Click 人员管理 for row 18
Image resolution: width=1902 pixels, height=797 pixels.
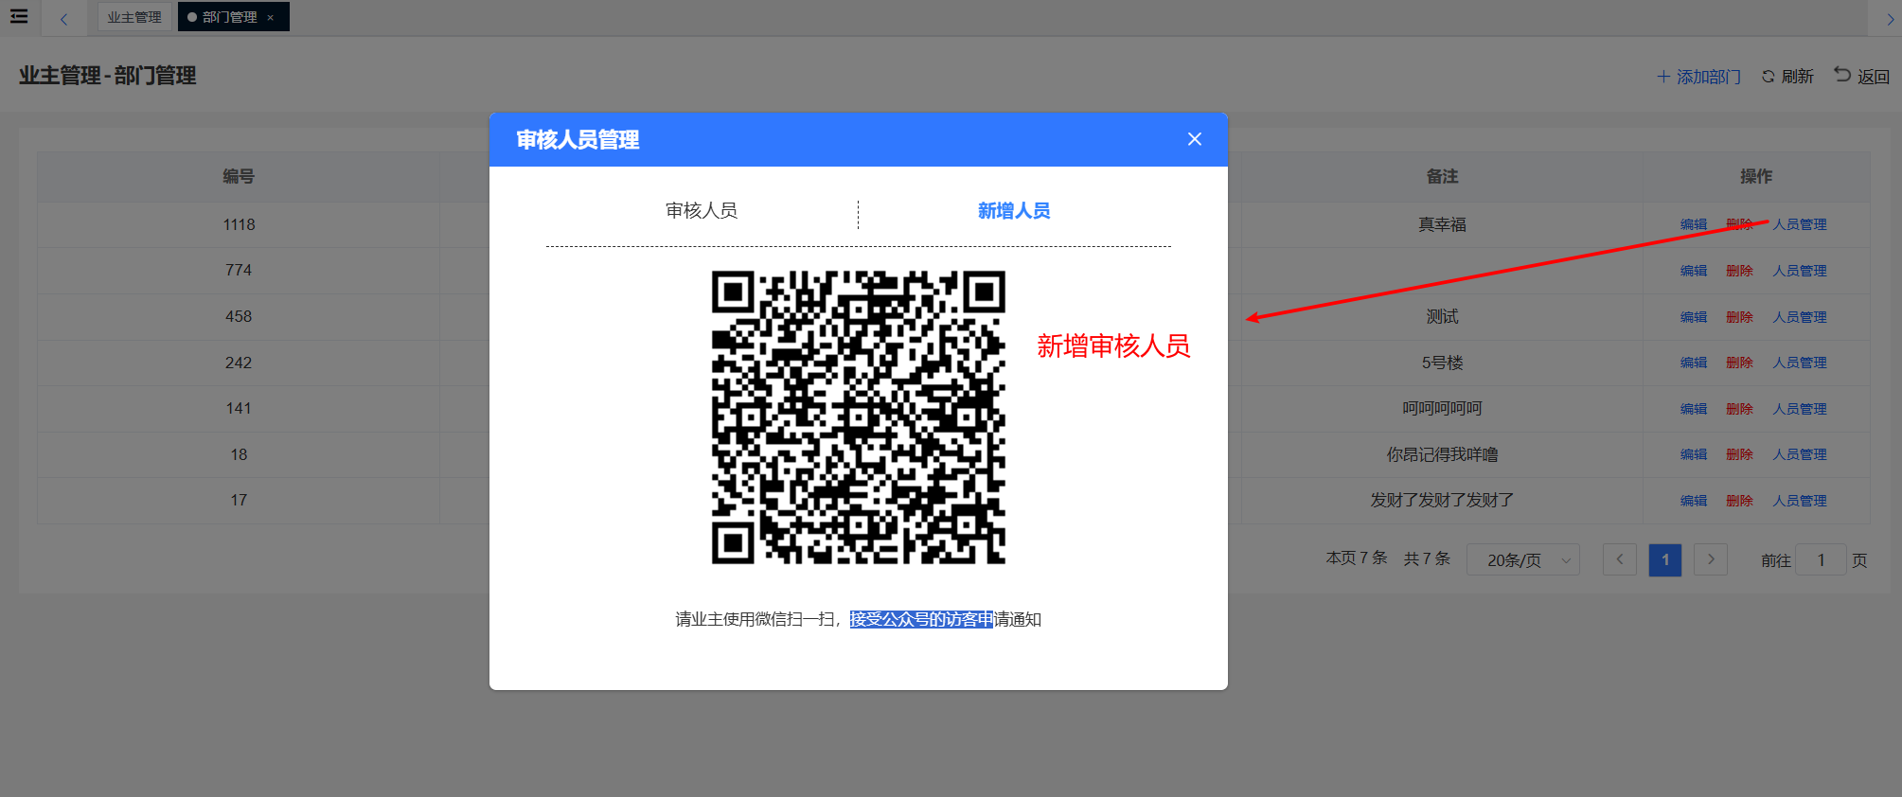[x=1800, y=454]
